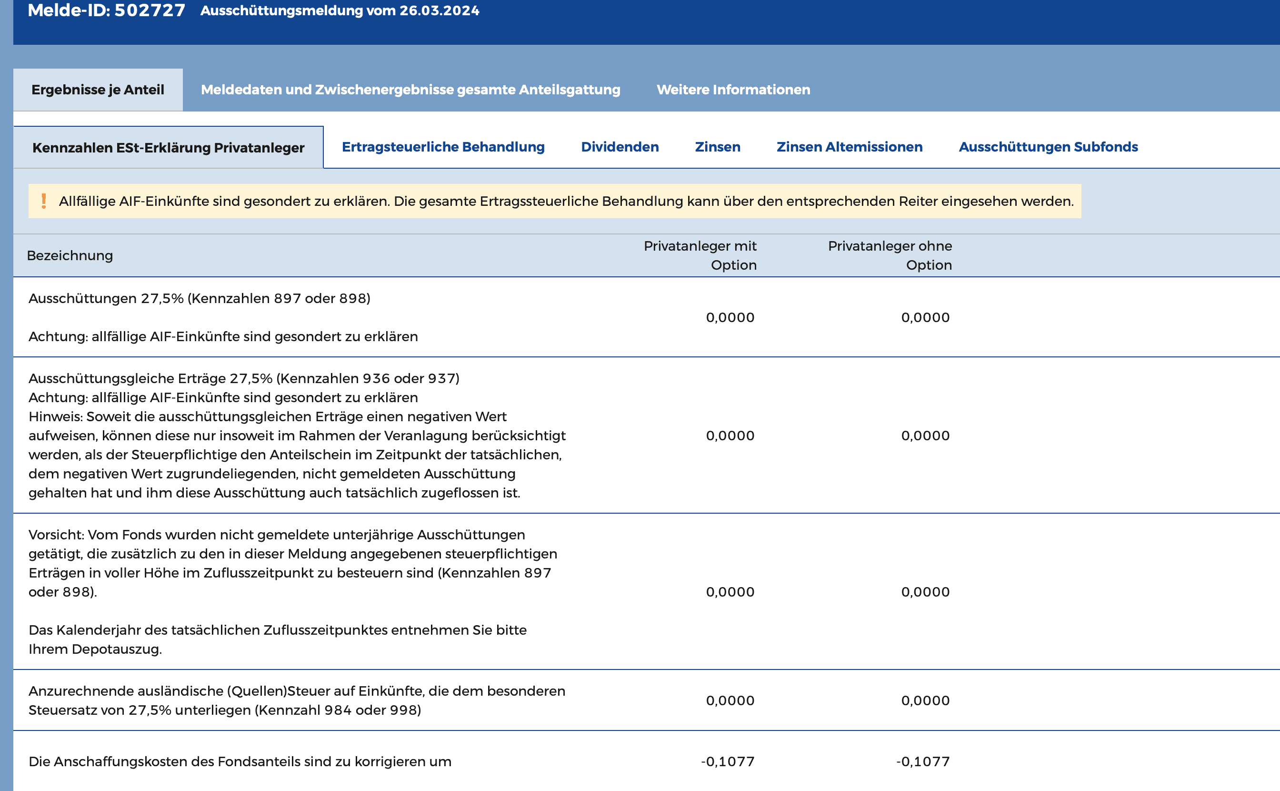
Task: Switch to the Dividenden subtab
Action: coord(620,147)
